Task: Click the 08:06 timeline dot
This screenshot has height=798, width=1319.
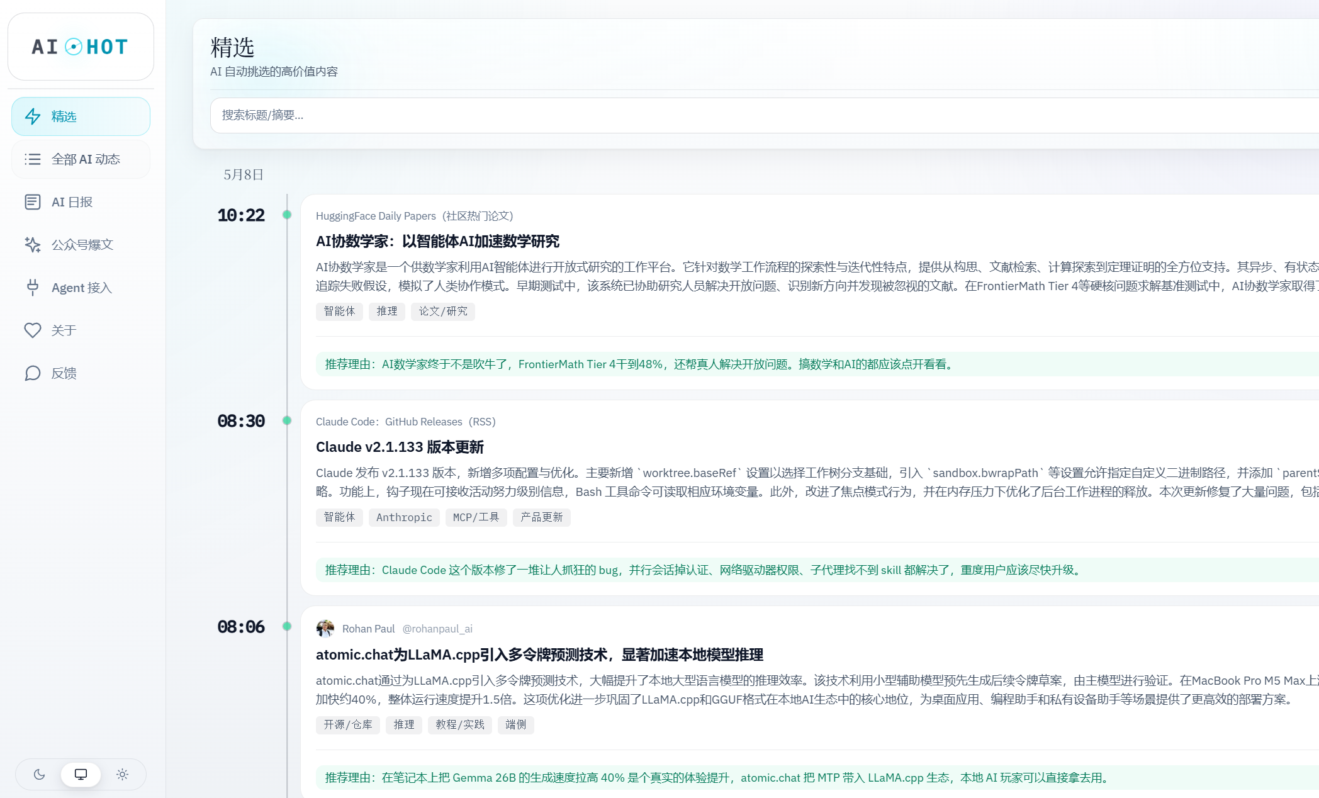Action: [287, 626]
